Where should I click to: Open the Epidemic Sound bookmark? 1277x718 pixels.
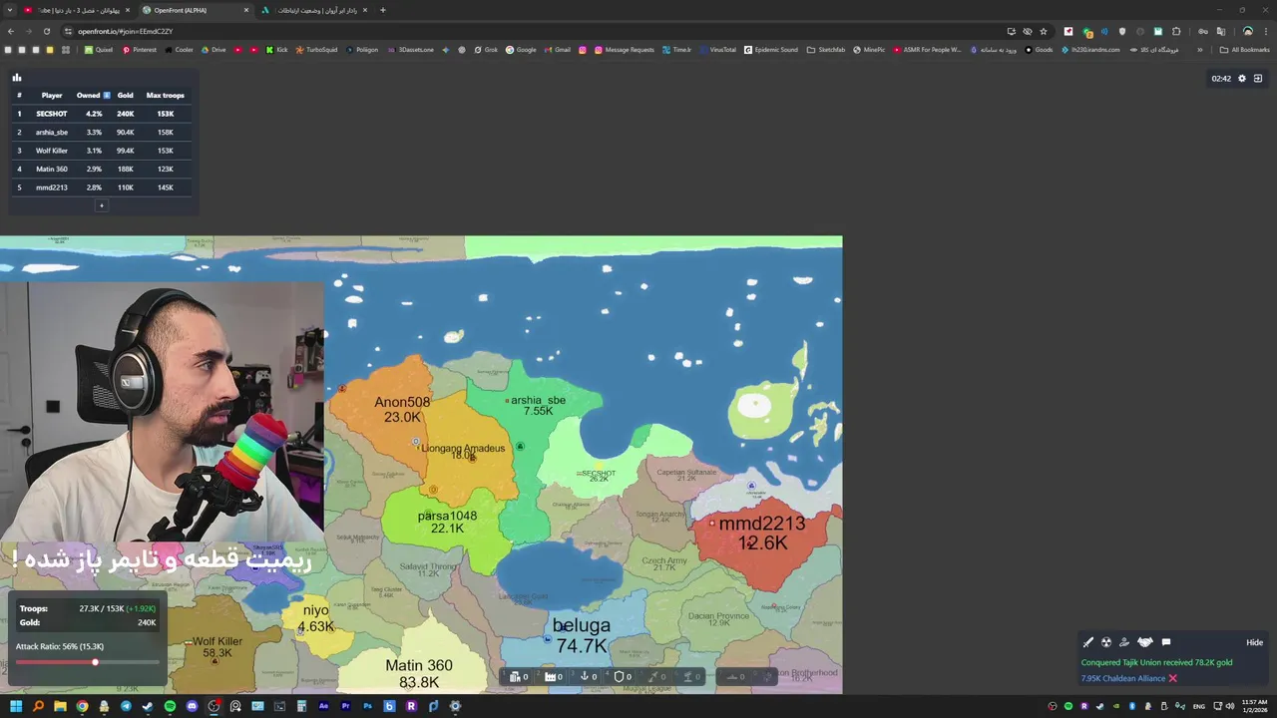click(771, 49)
